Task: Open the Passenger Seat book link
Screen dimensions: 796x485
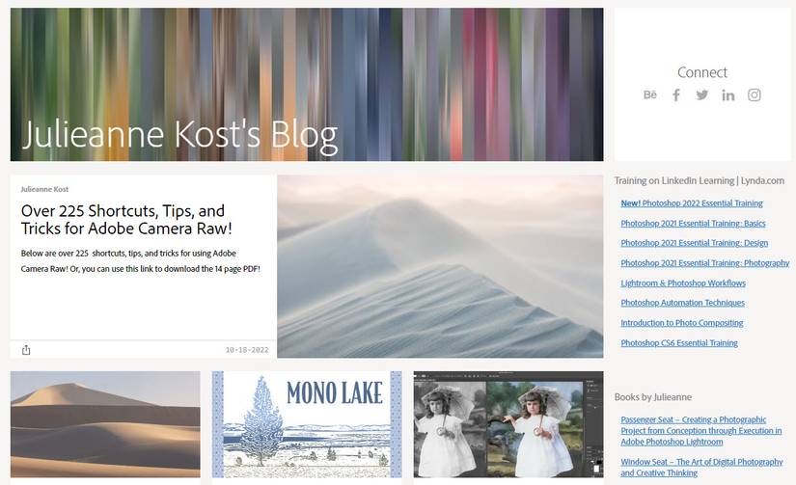Action: [x=701, y=431]
